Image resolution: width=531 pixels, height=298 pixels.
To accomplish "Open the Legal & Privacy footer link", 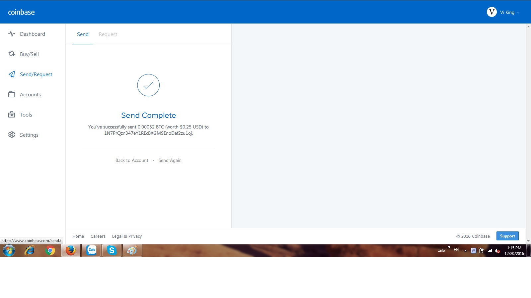I will 127,236.
